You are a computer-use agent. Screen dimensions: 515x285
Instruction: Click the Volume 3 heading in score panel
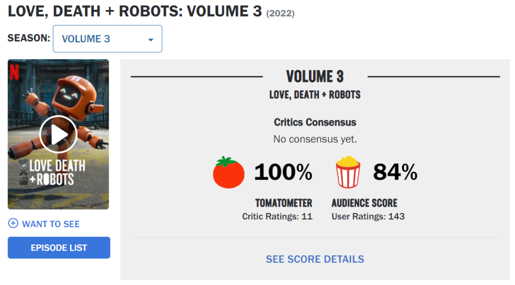pos(315,76)
